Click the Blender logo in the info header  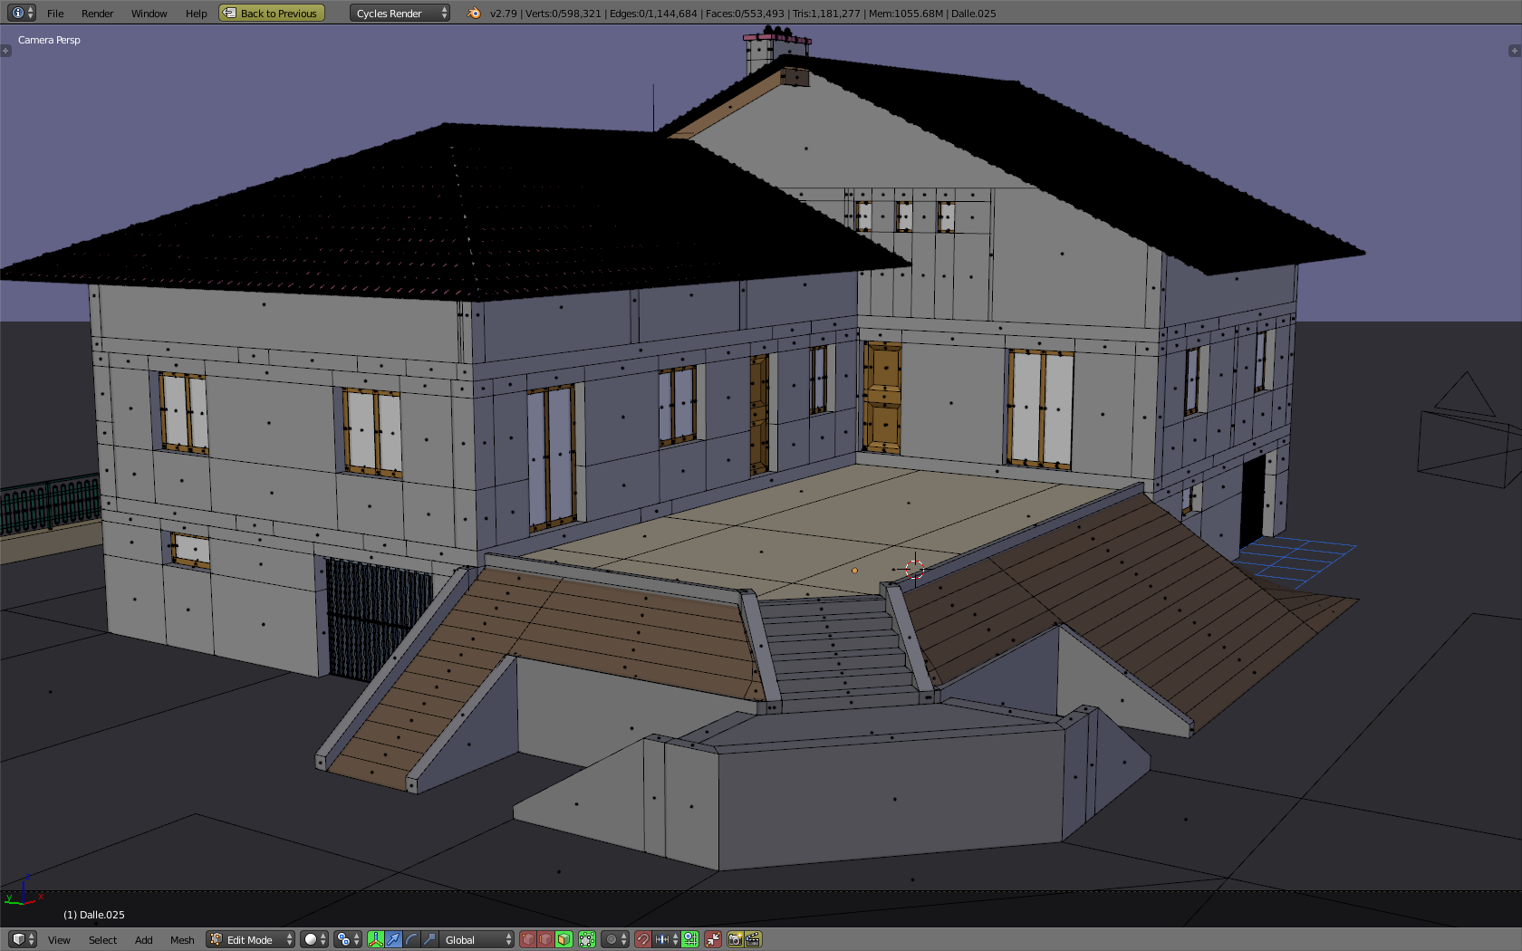pos(474,14)
